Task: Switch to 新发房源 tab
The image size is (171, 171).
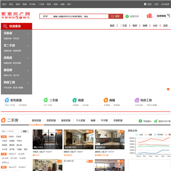Action: (66, 121)
